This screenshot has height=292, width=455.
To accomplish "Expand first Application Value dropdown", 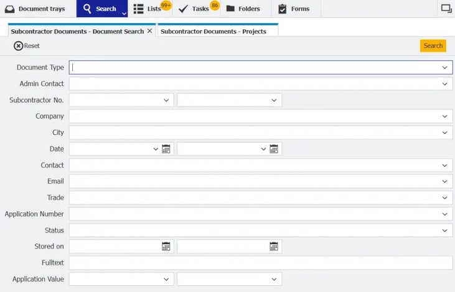I will coord(166,279).
